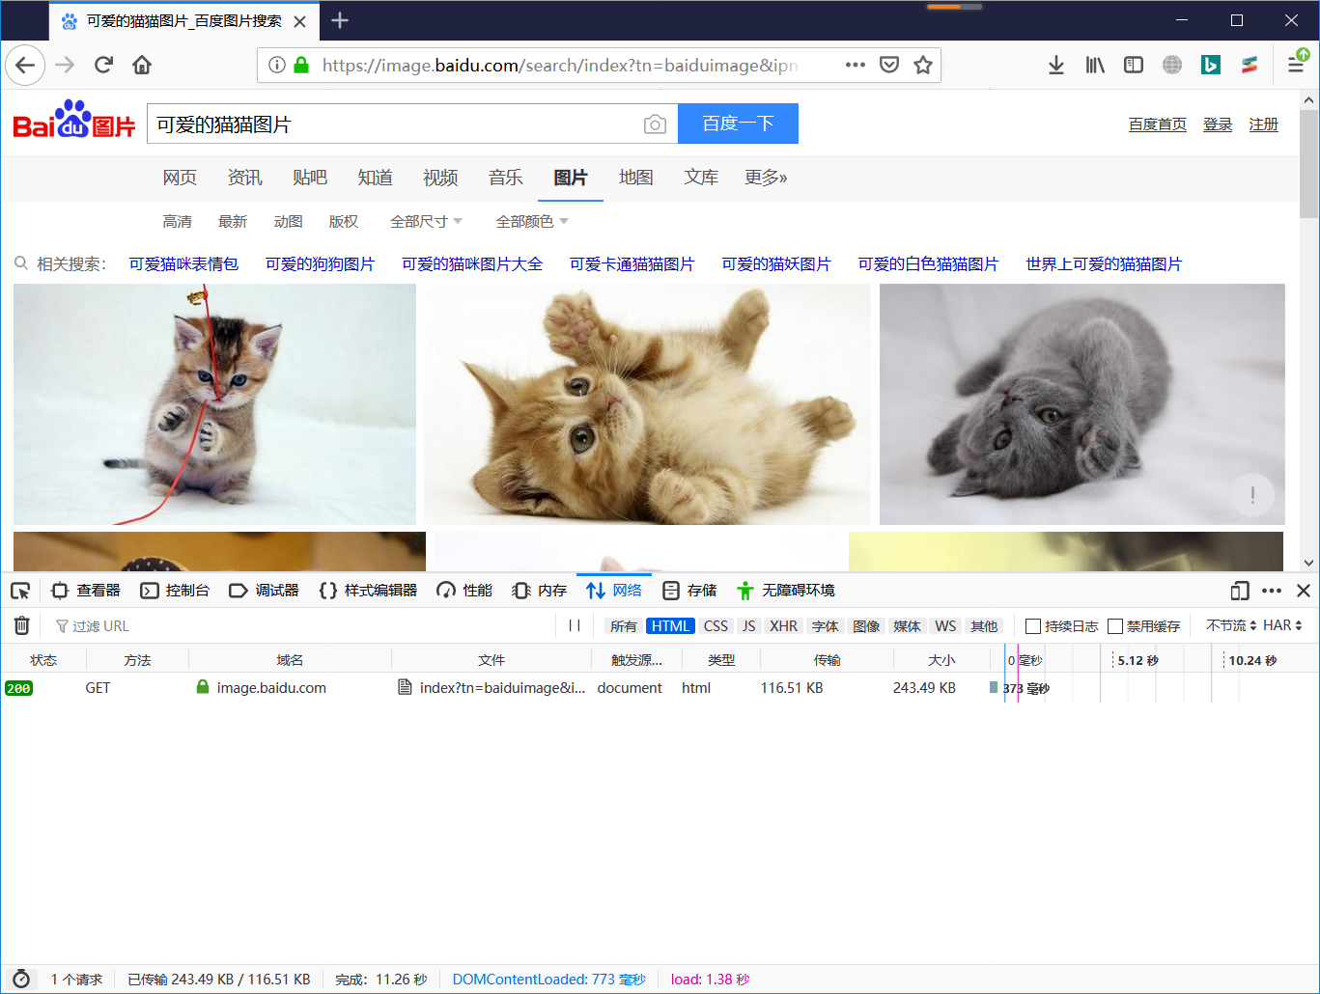1320x994 pixels.
Task: Open the 不节流 throttling dropdown
Action: tap(1231, 625)
